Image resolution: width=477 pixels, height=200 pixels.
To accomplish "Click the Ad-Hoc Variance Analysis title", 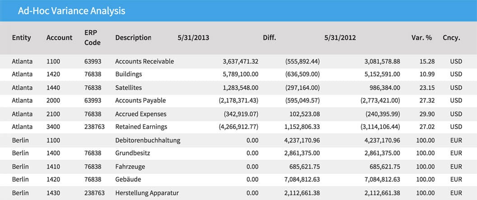I will [71, 11].
